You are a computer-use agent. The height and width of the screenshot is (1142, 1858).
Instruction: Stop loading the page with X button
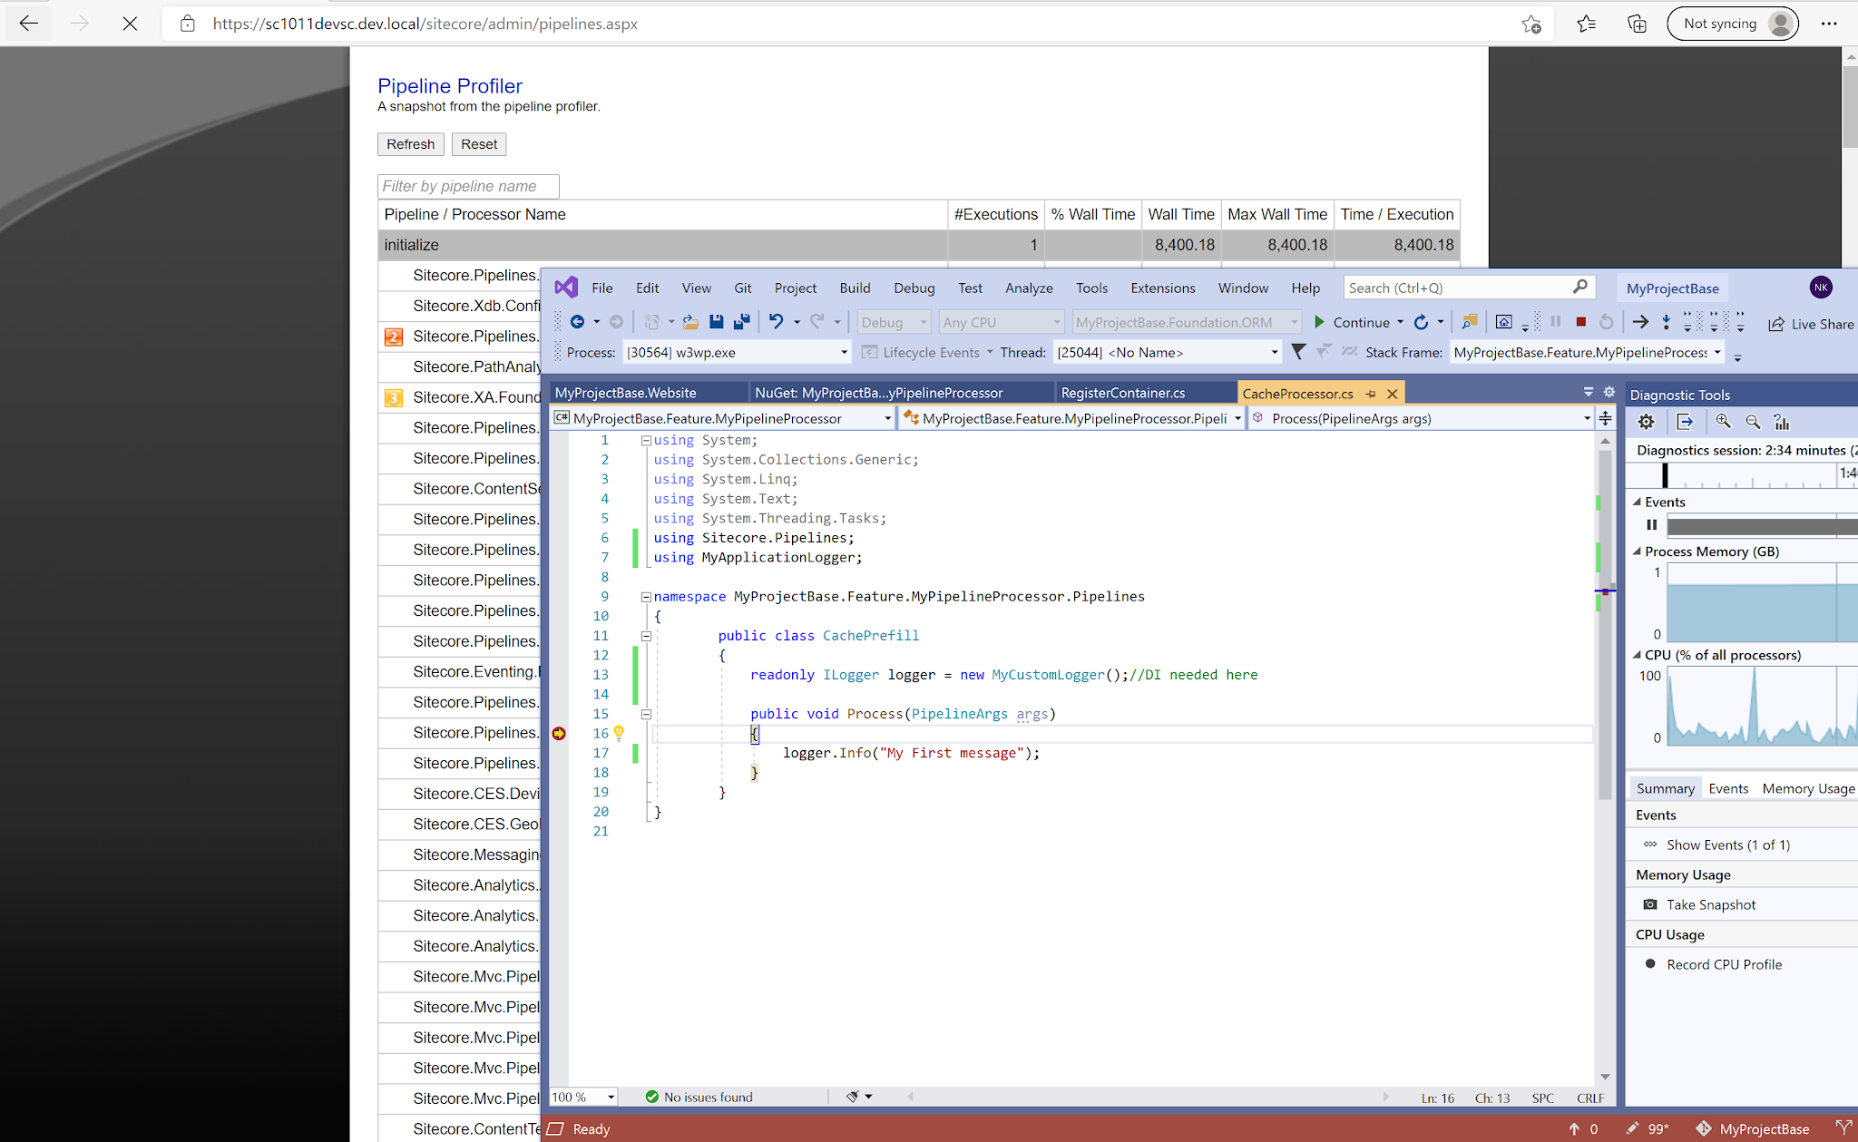(x=130, y=24)
